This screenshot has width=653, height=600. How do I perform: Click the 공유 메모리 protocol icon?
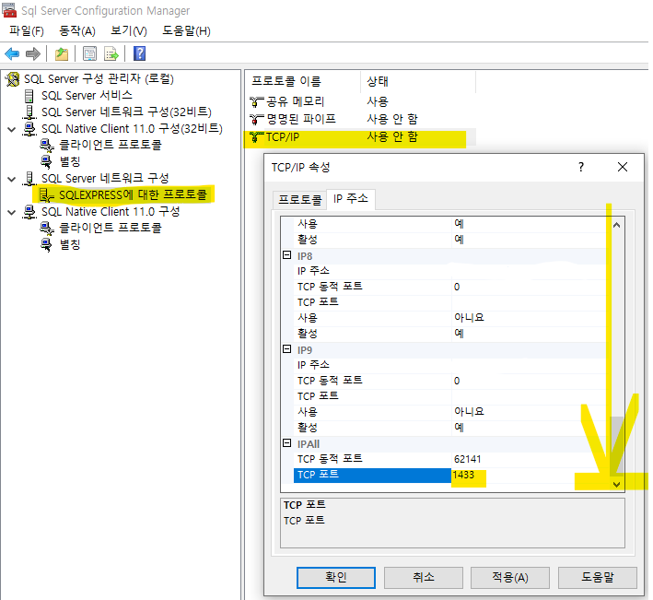(x=257, y=101)
